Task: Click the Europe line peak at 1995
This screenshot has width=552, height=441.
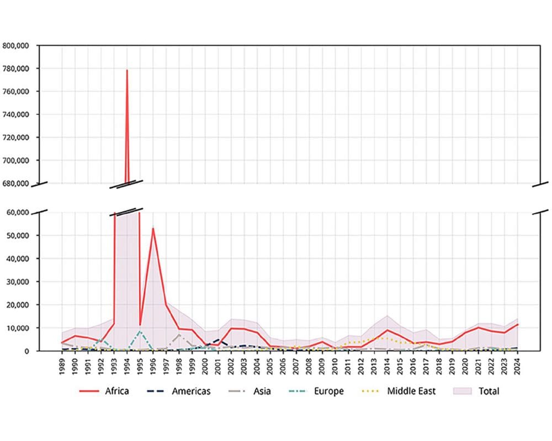Action: click(140, 331)
